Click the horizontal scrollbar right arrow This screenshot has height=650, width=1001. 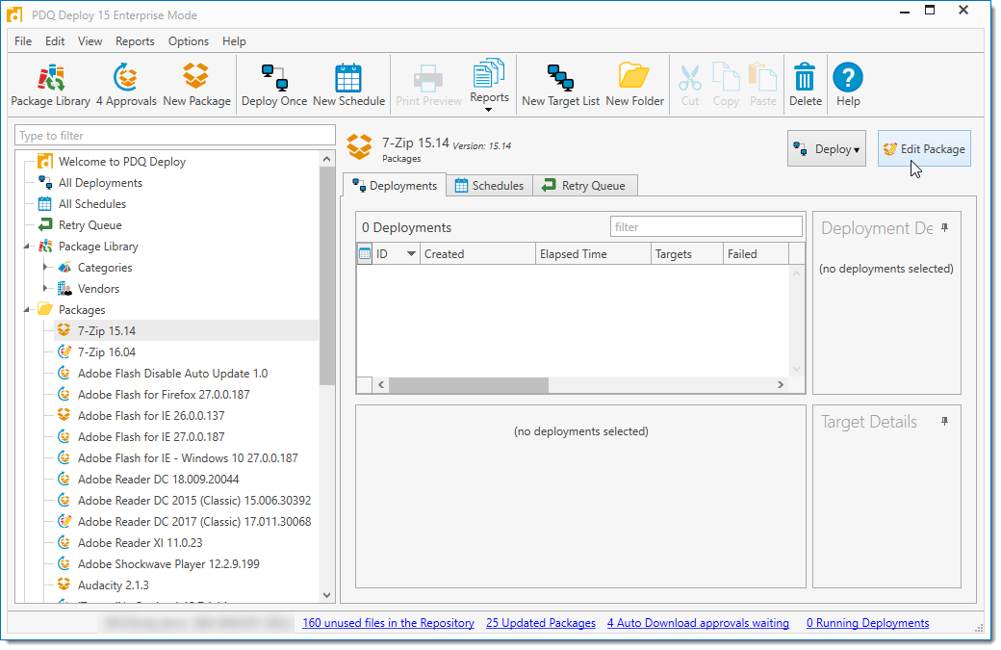click(x=781, y=384)
